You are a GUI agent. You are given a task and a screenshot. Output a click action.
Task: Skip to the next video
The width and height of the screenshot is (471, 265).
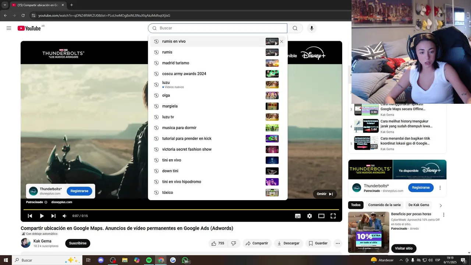53,216
